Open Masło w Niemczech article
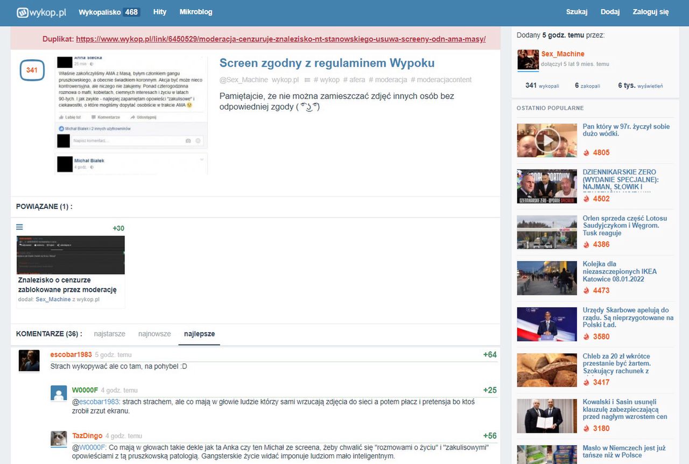Screen dimensions: 689x464 (624, 452)
